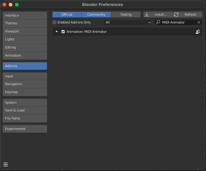Enable the Enabled Add-ons Only checkbox
Screen dimensions: 206x171
coord(54,22)
